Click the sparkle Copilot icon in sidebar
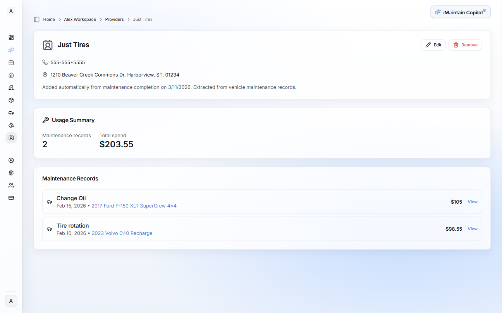Screen dimensions: 502x313 point(11,50)
